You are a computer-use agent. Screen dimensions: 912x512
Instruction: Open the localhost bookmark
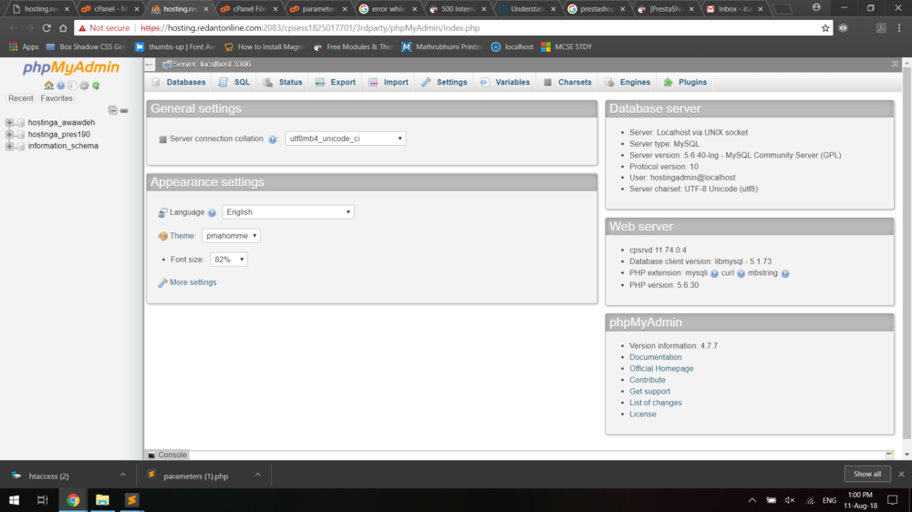(x=512, y=46)
